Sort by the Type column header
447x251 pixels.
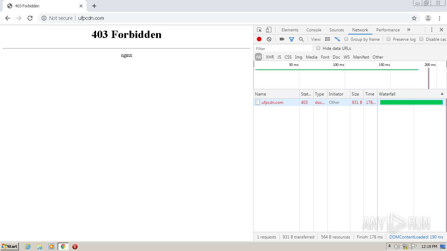[320, 94]
